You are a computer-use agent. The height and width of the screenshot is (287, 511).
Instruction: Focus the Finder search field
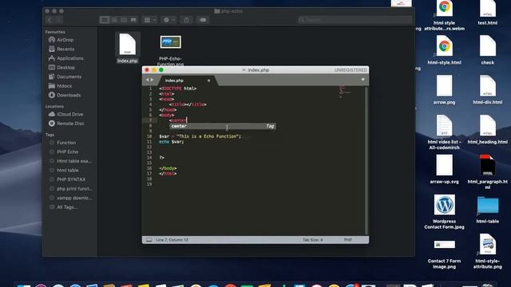pyautogui.click(x=355, y=20)
